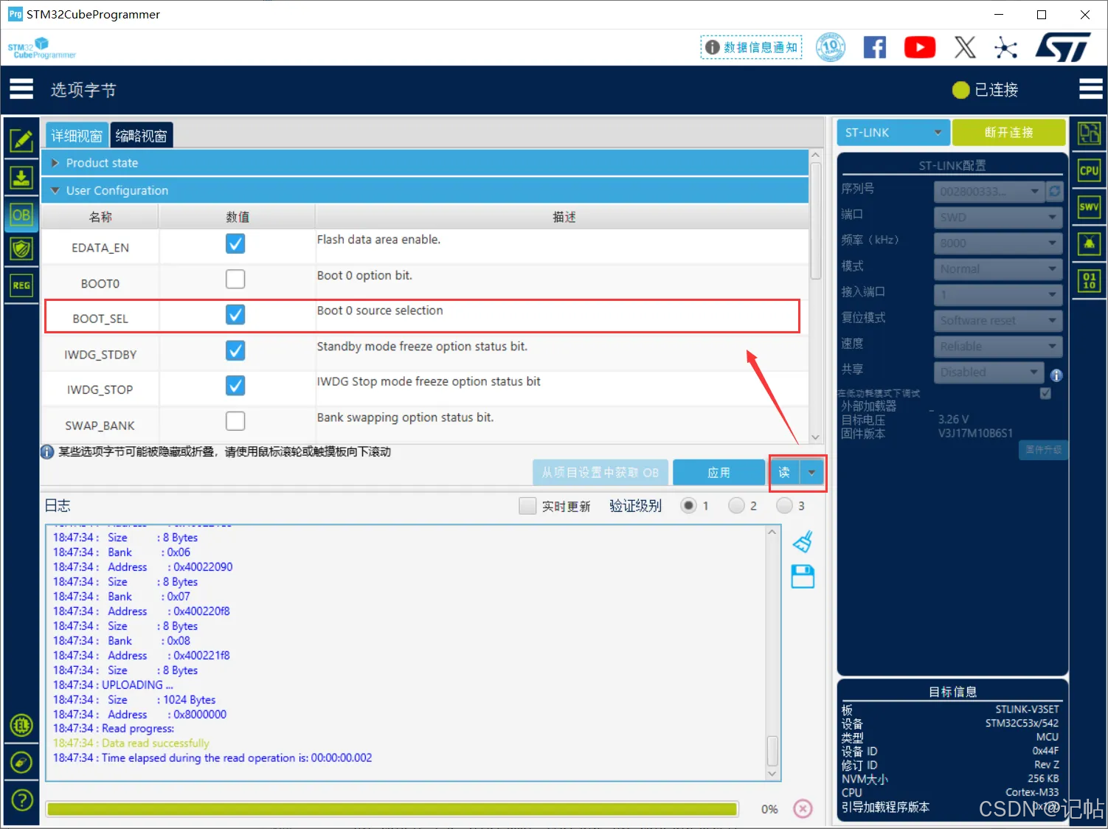This screenshot has height=829, width=1108.
Task: Open the security shield icon in sidebar
Action: [x=21, y=249]
